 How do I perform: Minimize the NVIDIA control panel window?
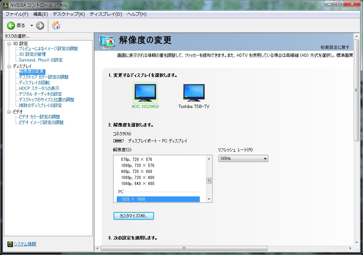point(329,4)
